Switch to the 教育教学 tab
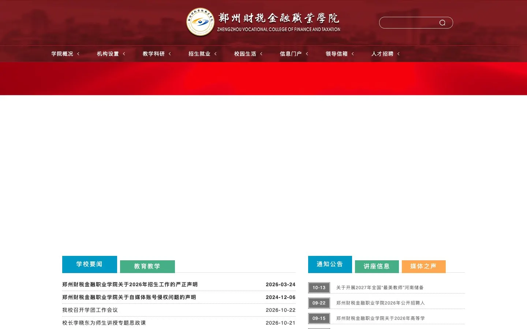Image resolution: width=527 pixels, height=329 pixels. pos(147,266)
